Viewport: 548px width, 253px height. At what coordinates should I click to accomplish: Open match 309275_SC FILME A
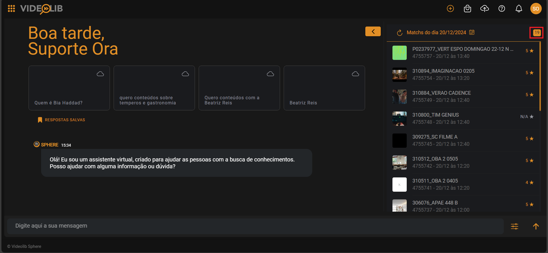[463, 140]
